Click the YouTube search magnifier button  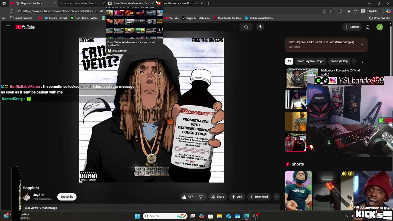pos(246,27)
